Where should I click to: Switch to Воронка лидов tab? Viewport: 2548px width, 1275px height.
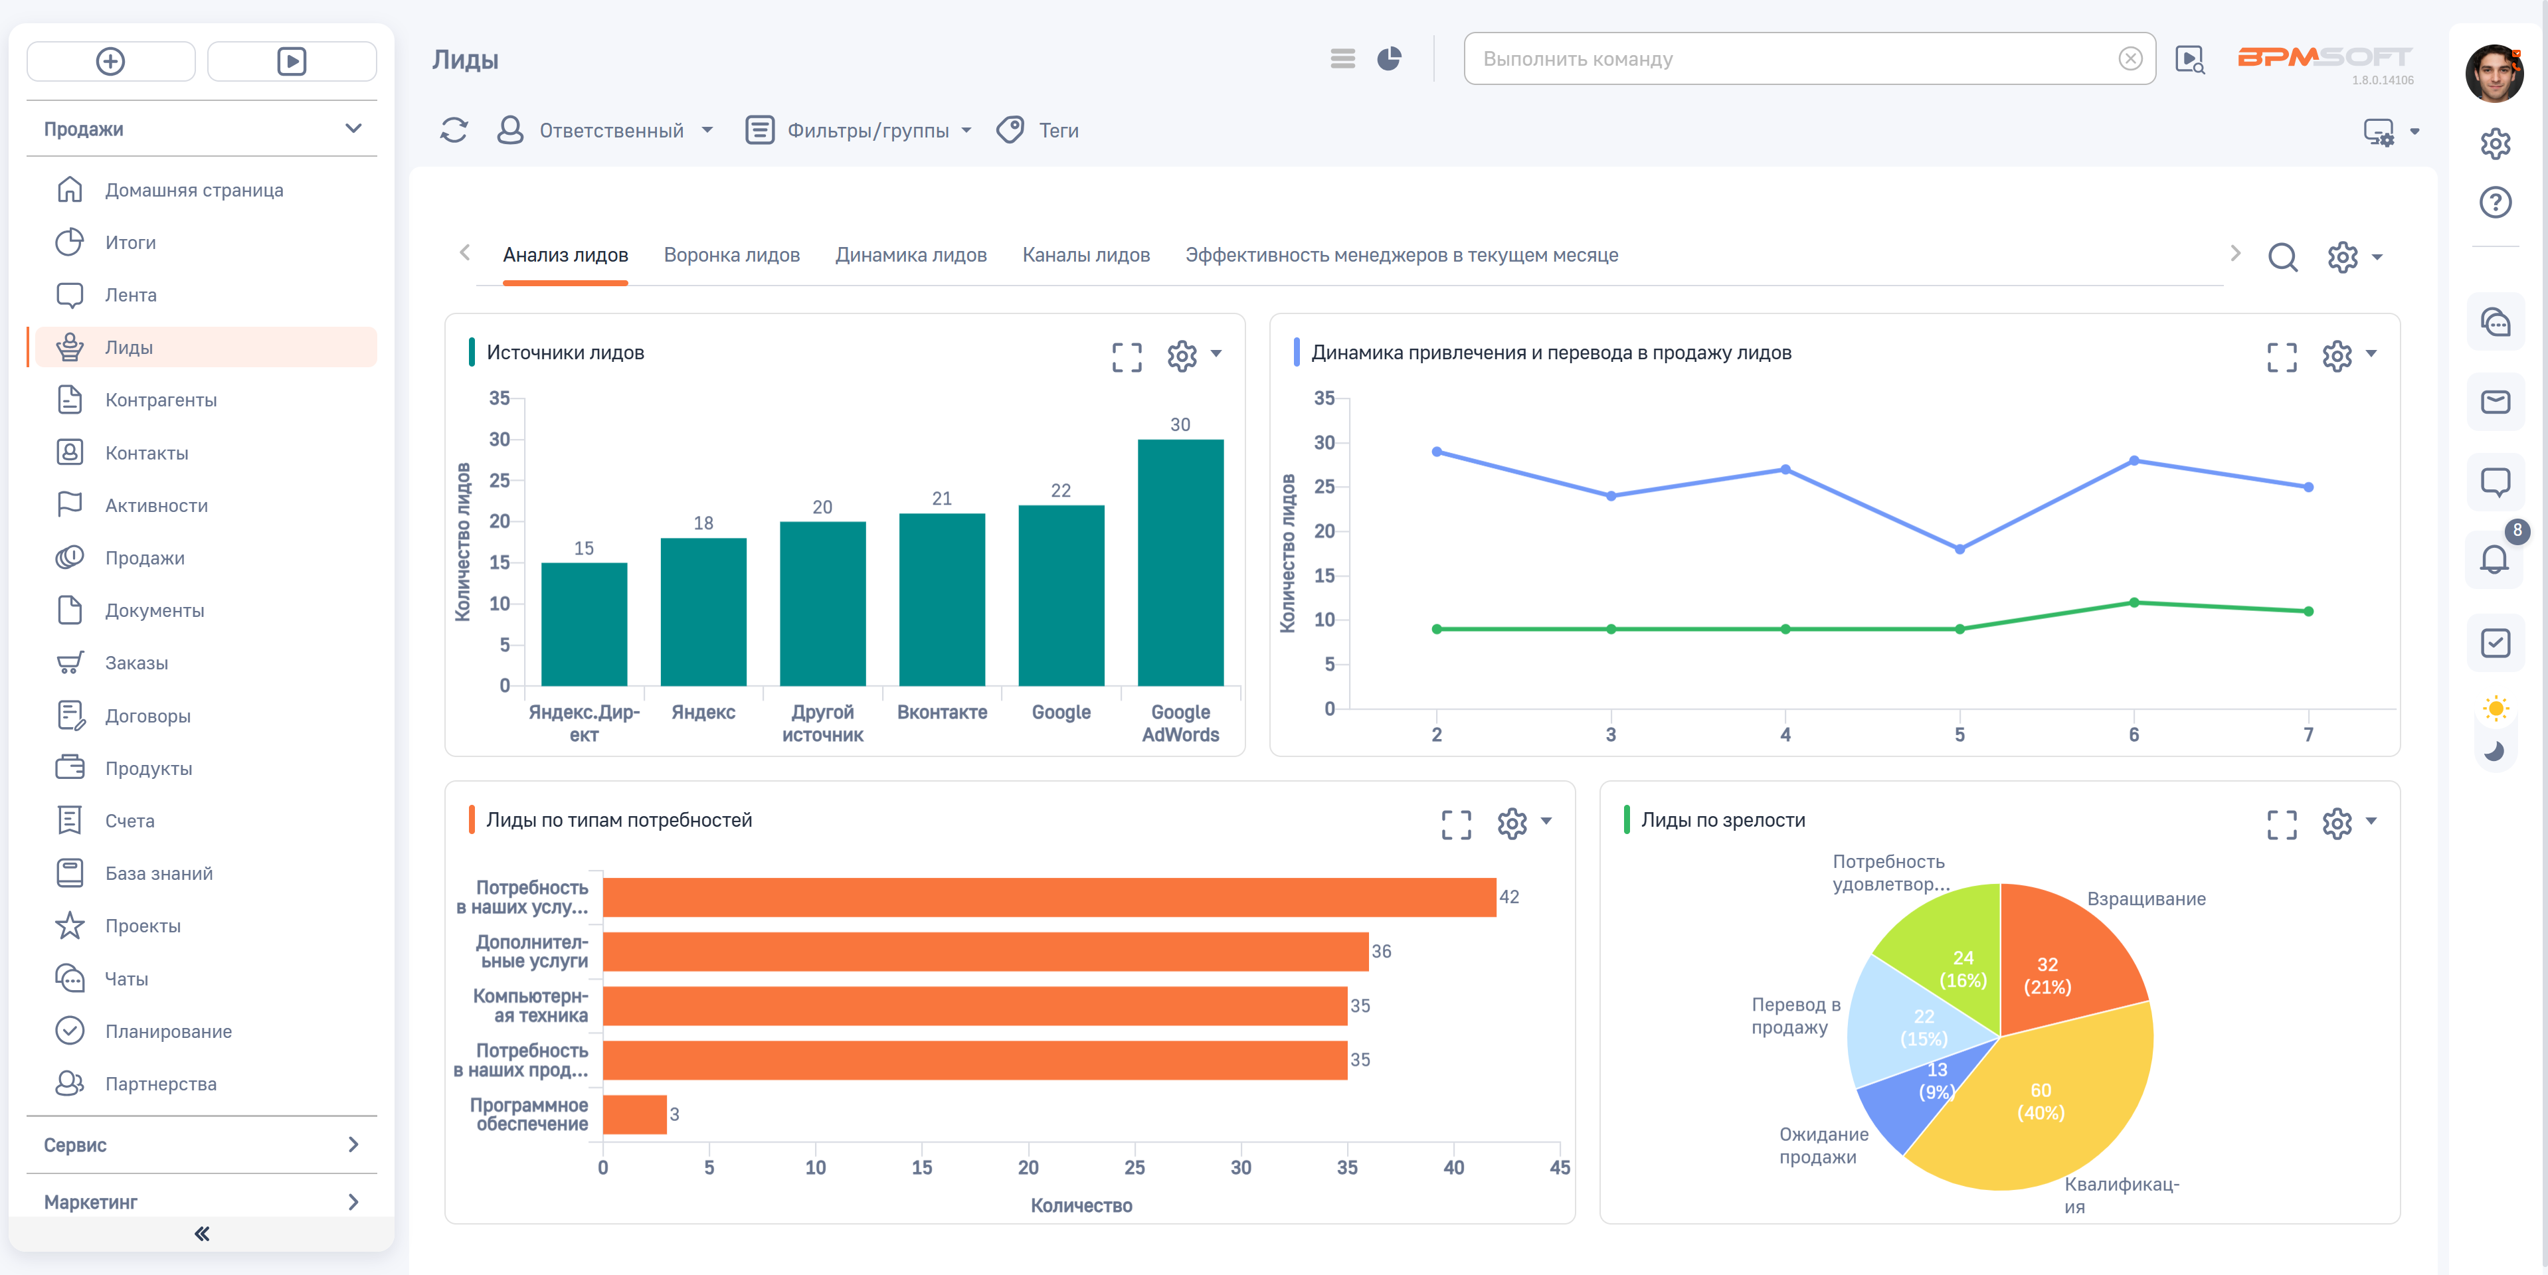click(731, 255)
